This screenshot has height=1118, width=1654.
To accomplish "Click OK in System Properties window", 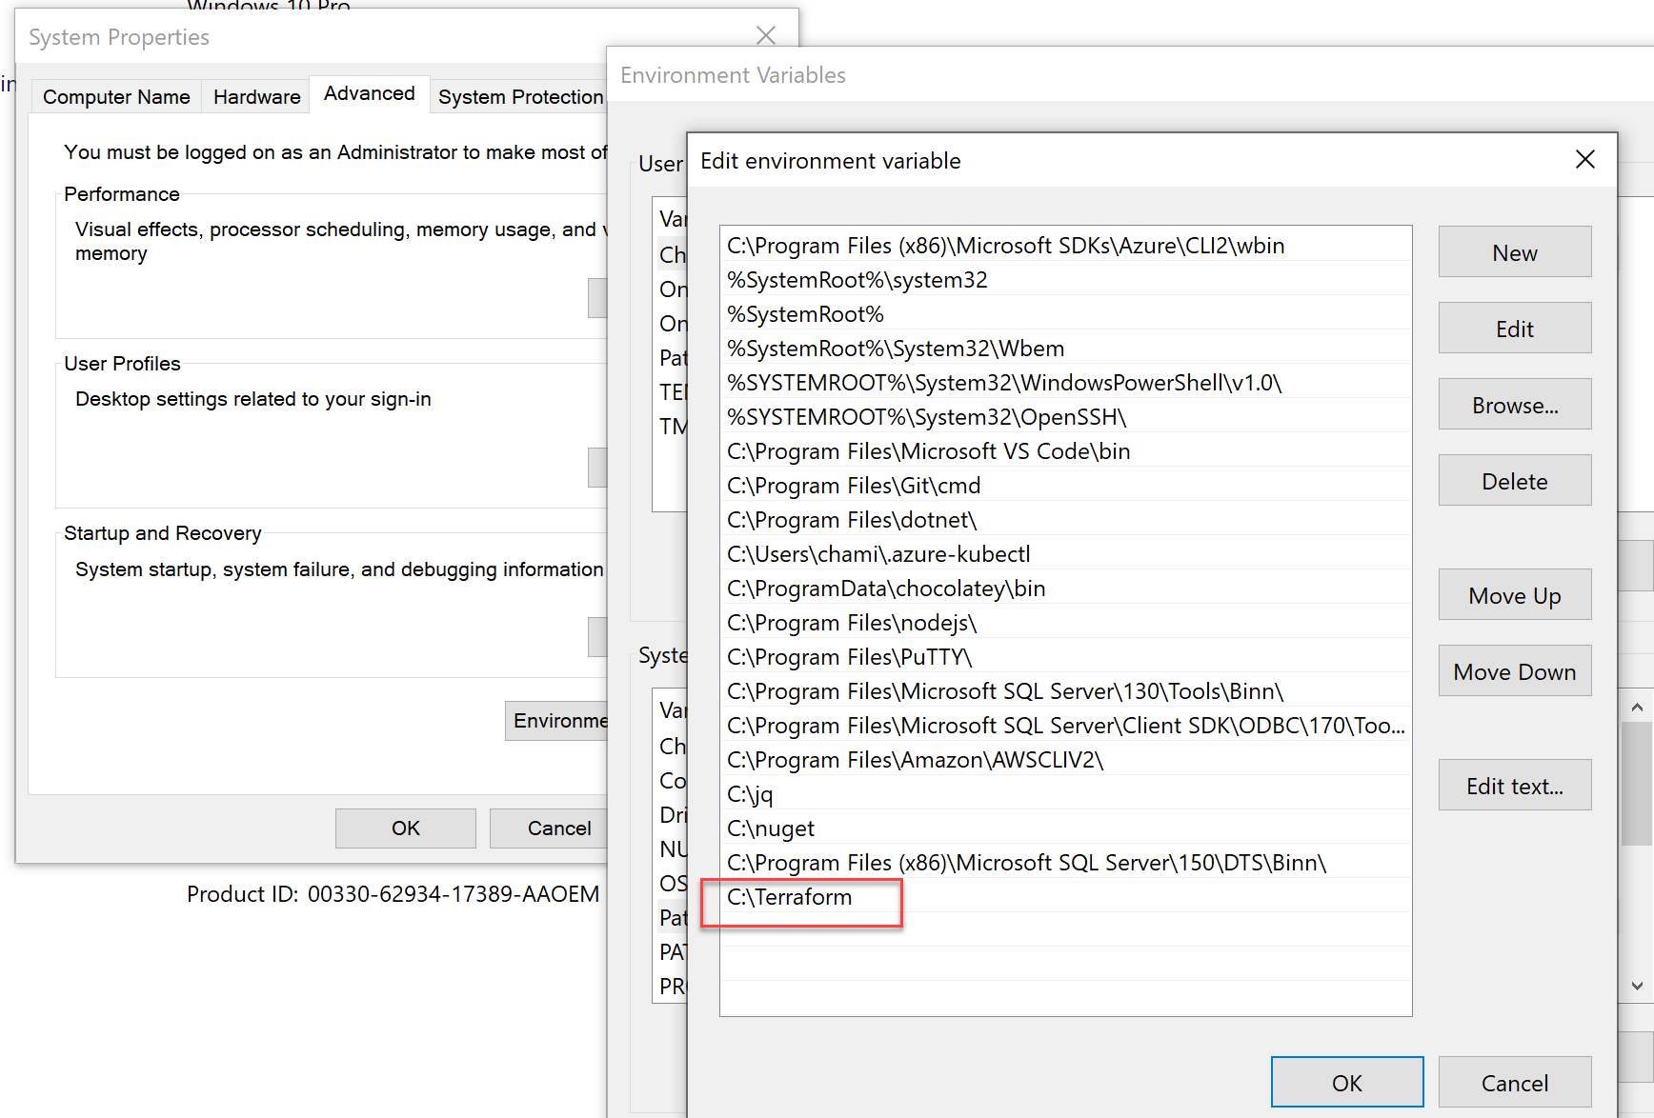I will point(405,828).
